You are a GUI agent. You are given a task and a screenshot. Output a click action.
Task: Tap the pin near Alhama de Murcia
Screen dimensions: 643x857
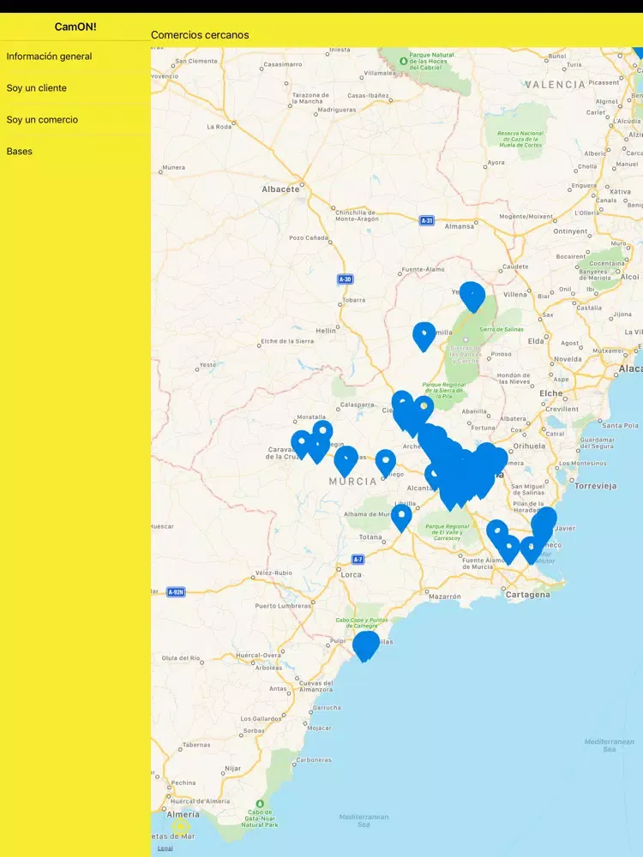coord(401,517)
